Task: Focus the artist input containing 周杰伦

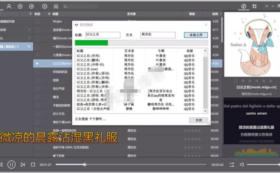Action: click(158, 35)
